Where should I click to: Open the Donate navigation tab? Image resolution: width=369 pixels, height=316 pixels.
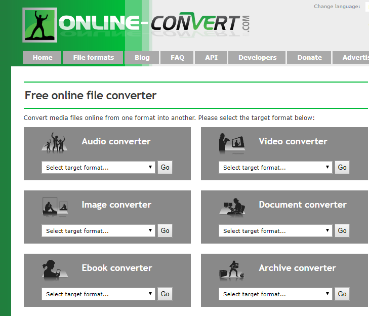[309, 58]
